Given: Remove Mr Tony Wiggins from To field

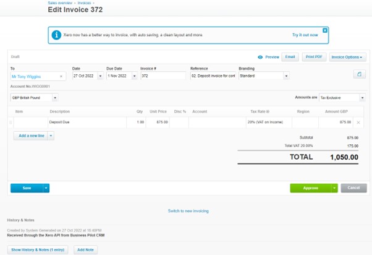Looking at the screenshot, I should point(61,76).
